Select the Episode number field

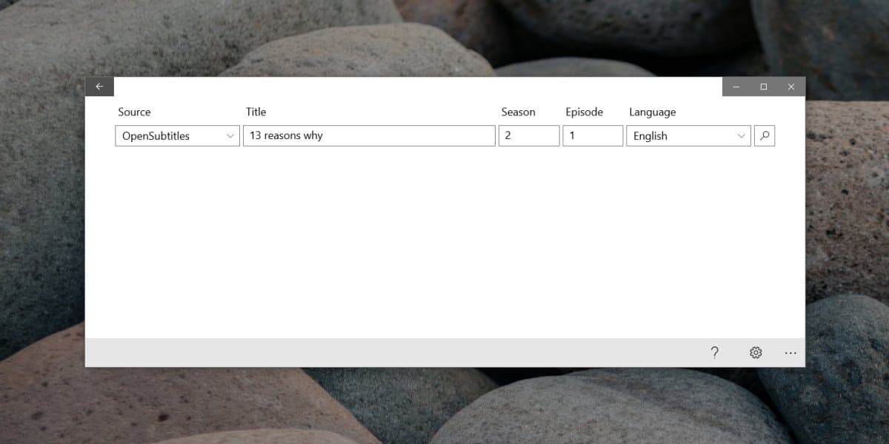(593, 135)
